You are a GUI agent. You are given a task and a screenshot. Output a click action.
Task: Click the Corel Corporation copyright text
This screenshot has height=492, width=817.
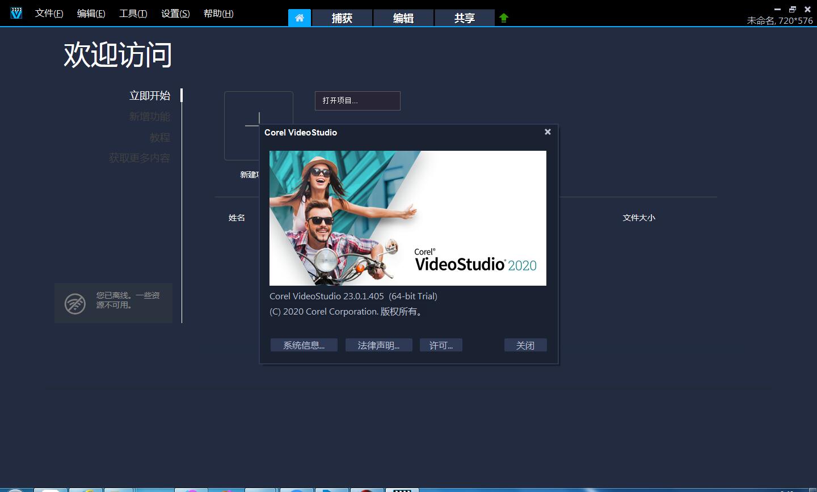click(x=347, y=311)
